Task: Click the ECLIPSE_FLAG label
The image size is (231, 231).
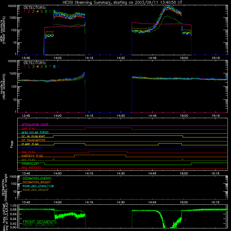Action: (x=31, y=148)
